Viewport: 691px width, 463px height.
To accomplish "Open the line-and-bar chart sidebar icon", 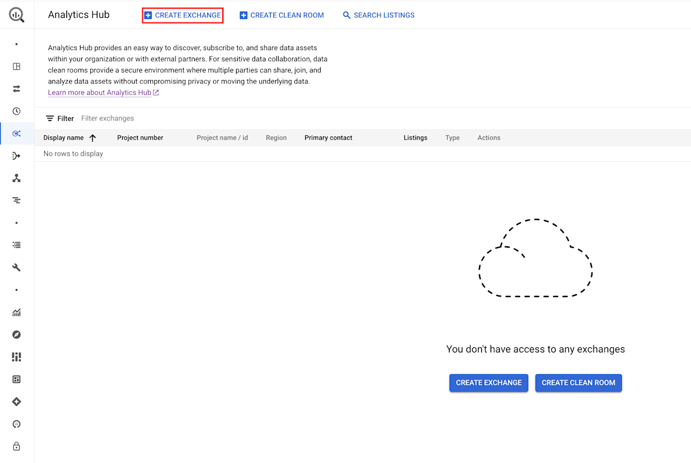I will point(17,313).
